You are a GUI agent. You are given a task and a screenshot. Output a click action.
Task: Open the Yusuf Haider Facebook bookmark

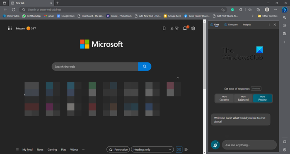click(197, 16)
